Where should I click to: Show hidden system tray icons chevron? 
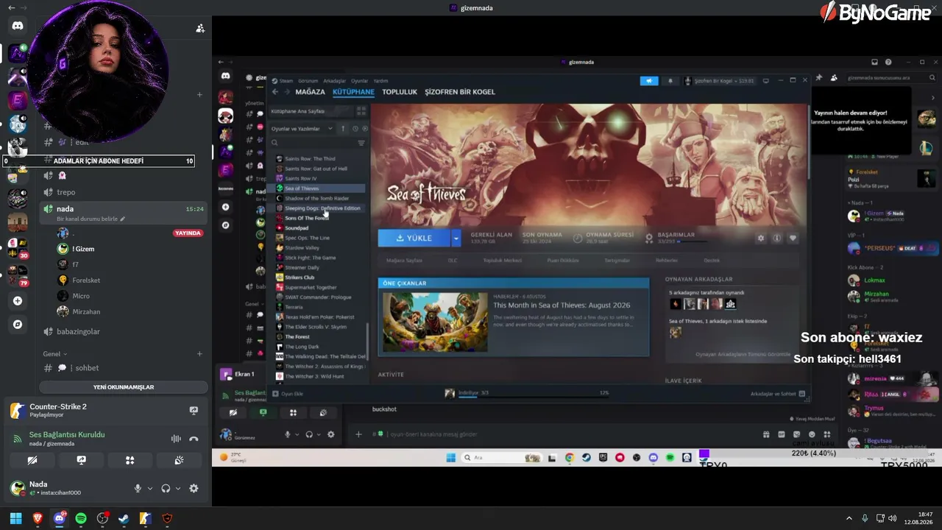click(x=849, y=518)
